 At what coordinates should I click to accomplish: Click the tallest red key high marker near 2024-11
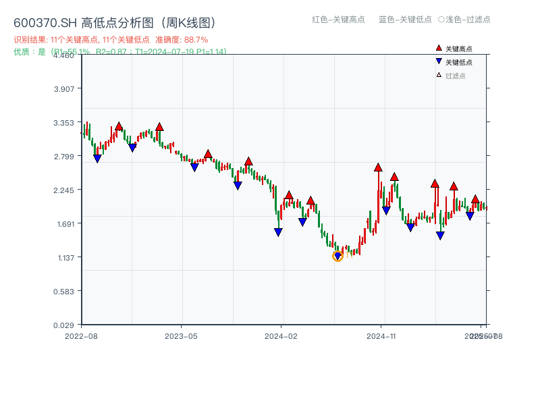(x=378, y=167)
